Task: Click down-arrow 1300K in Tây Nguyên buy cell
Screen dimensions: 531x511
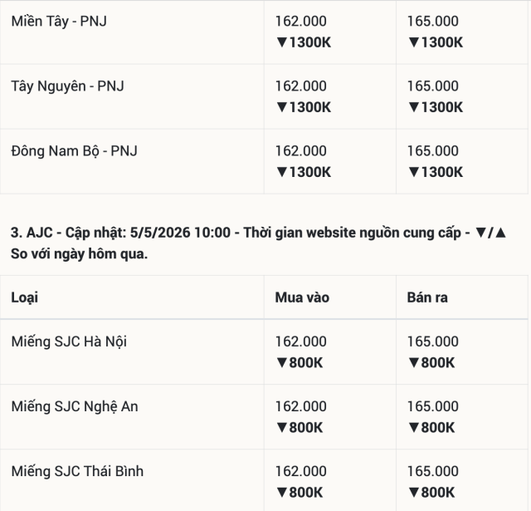Action: 304,107
